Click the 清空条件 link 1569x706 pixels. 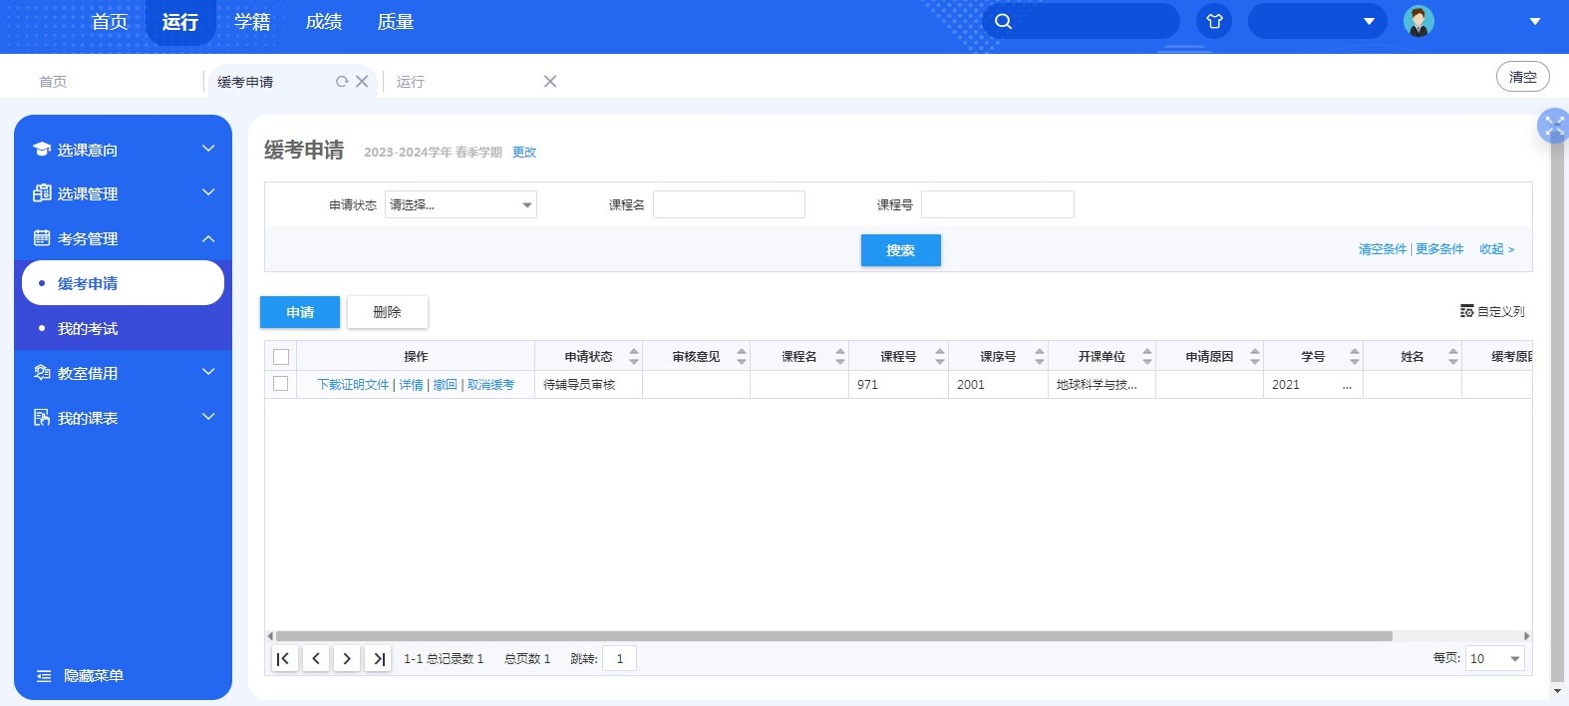pyautogui.click(x=1382, y=249)
